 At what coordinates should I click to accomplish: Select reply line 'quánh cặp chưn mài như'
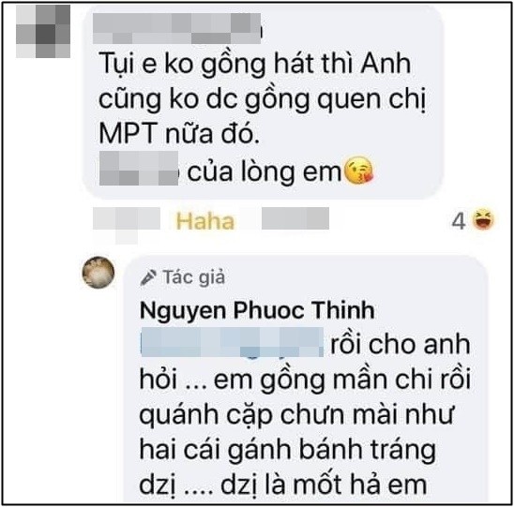coord(296,416)
